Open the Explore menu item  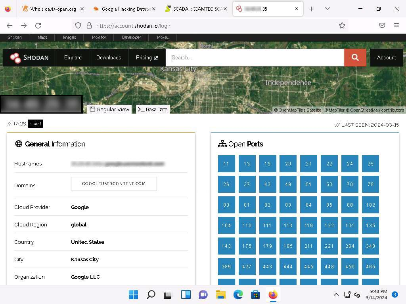[x=73, y=58]
